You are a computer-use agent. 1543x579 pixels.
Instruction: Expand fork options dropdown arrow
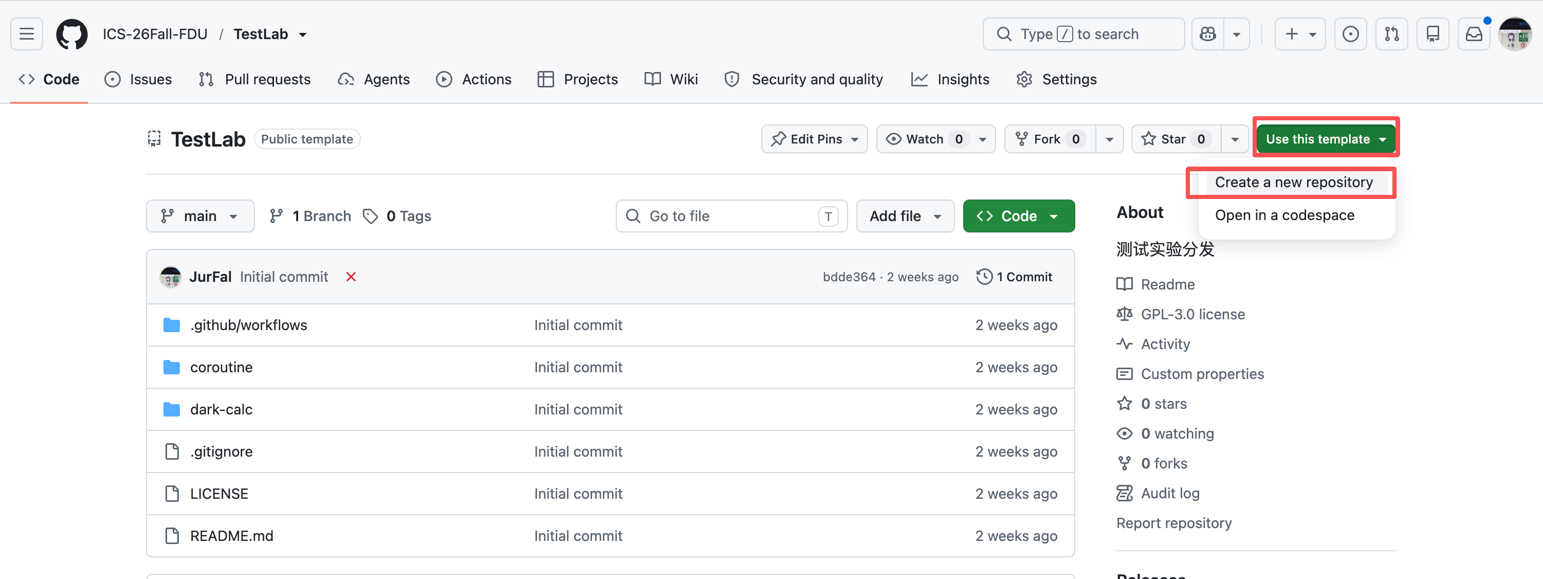1109,139
